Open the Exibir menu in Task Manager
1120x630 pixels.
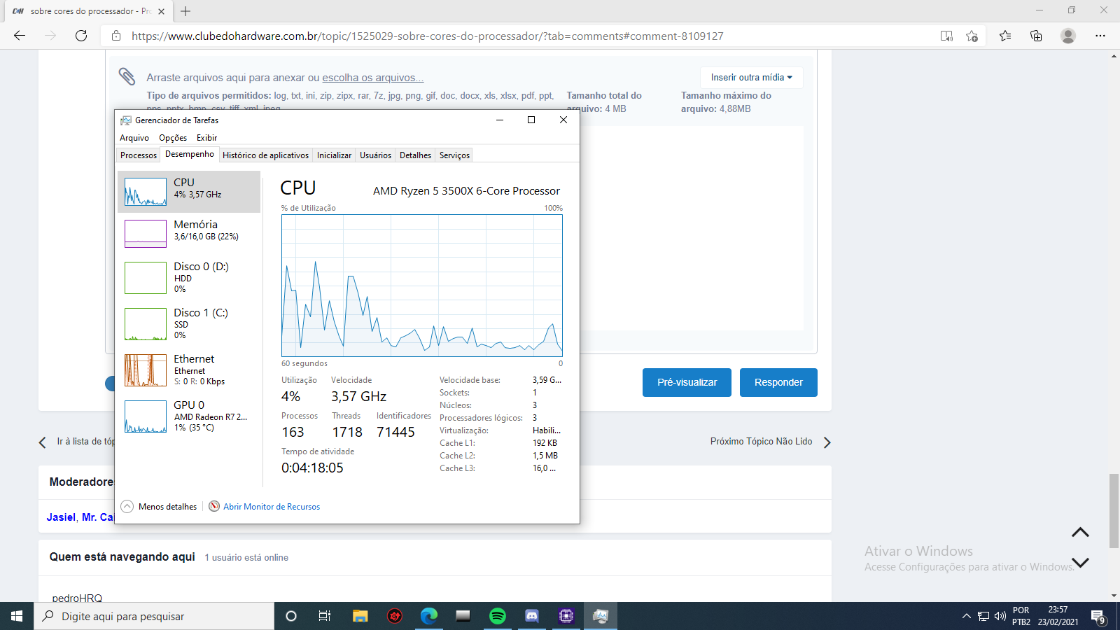click(x=206, y=138)
